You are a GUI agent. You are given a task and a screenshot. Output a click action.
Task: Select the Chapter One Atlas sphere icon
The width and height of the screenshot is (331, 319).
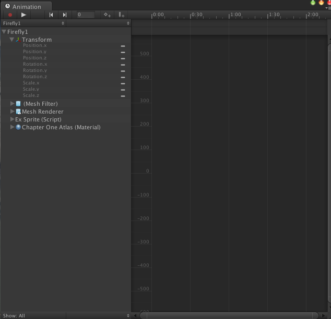(x=18, y=127)
